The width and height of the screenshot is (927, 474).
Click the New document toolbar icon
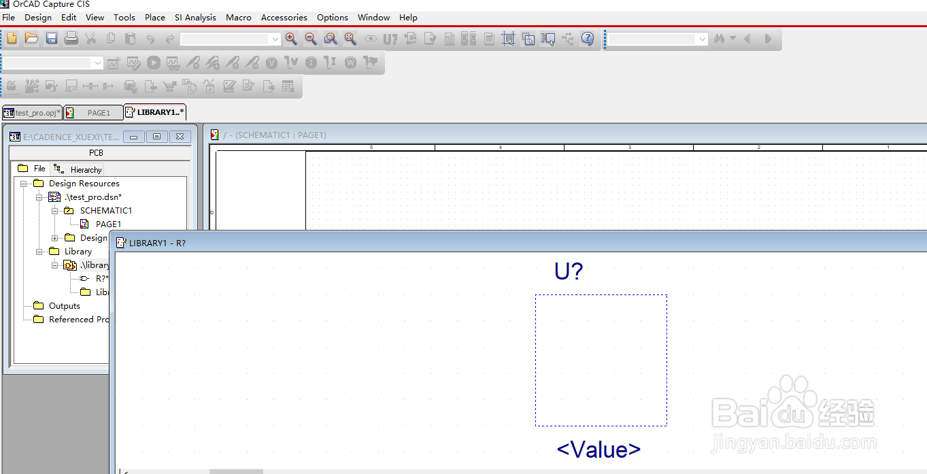coord(12,39)
